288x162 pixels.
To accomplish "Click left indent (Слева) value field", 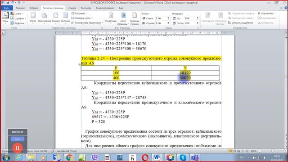I will point(161,18).
